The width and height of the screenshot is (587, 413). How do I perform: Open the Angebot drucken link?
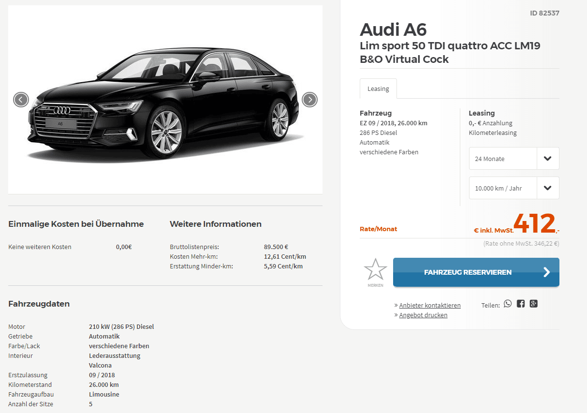423,315
